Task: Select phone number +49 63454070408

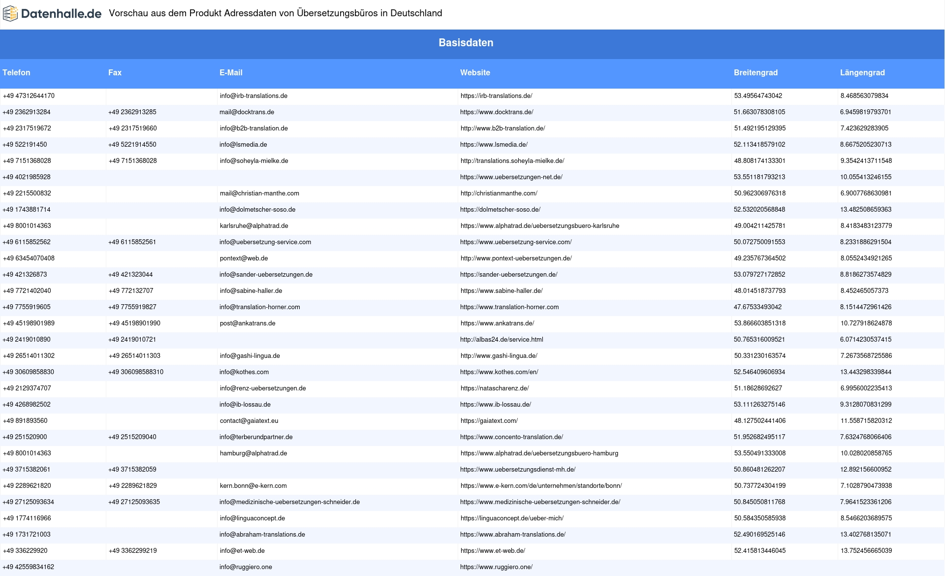Action: tap(29, 258)
